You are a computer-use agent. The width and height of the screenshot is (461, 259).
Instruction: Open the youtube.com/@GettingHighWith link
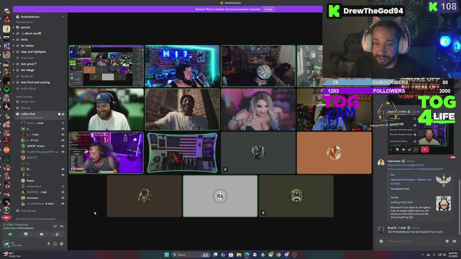point(416,169)
